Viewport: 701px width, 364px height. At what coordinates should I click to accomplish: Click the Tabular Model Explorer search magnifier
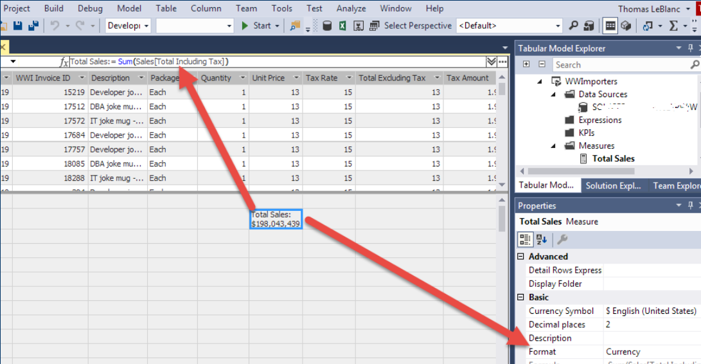[695, 64]
